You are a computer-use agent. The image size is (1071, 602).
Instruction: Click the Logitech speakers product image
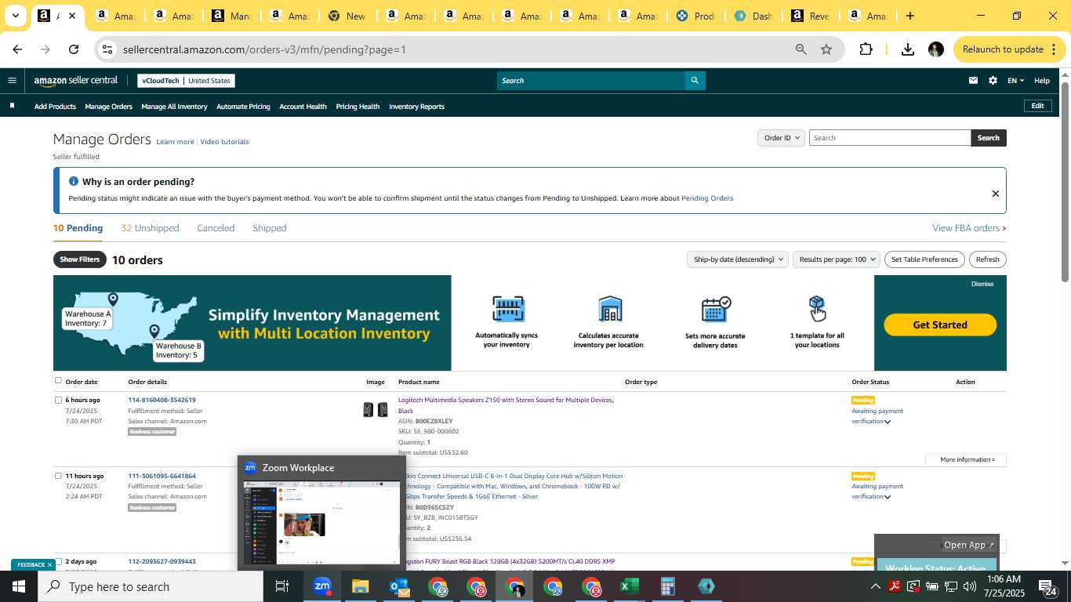coord(376,409)
